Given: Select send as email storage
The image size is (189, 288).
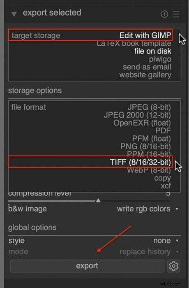Looking at the screenshot, I should tap(147, 67).
